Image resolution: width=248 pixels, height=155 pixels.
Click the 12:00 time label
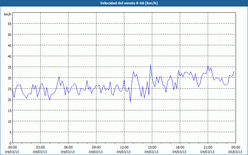coord(124,148)
